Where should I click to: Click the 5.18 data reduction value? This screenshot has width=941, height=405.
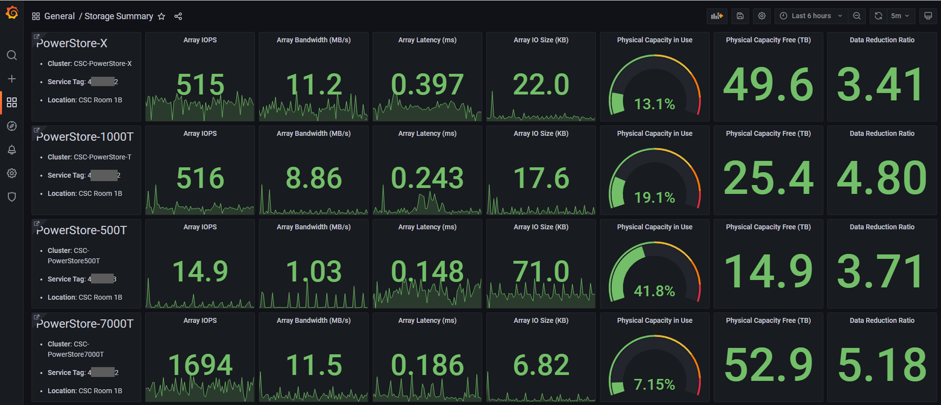(x=882, y=365)
